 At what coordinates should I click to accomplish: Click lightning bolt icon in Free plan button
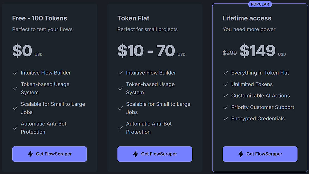pyautogui.click(x=30, y=154)
